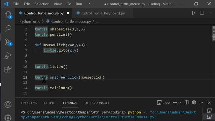
Task: Click unsaved dot on Control_turtle_mouse.py tab
Action: [x=68, y=13]
